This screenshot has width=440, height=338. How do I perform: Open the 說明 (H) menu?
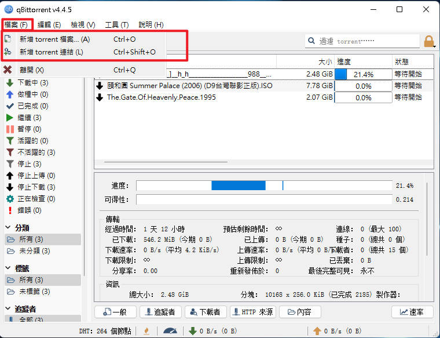coord(151,25)
